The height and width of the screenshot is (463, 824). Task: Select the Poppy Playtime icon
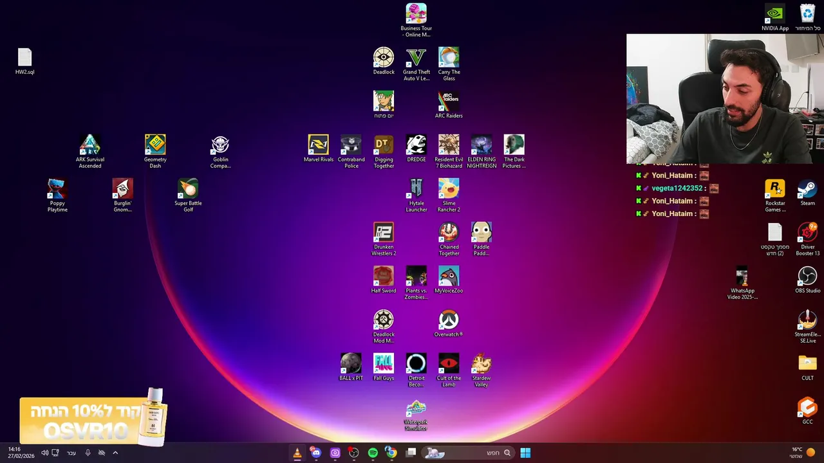[57, 195]
